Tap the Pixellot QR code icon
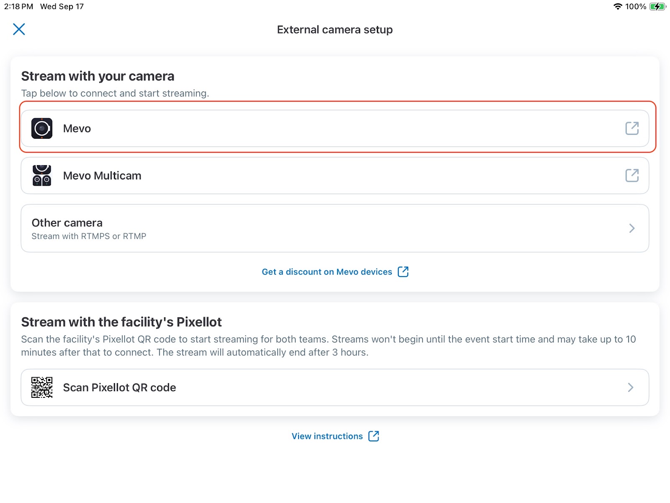The width and height of the screenshot is (670, 503). [42, 387]
